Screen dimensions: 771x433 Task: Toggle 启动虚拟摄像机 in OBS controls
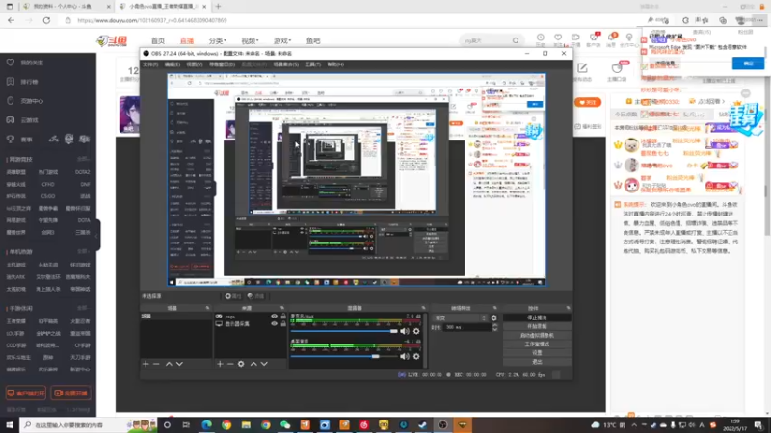[537, 335]
